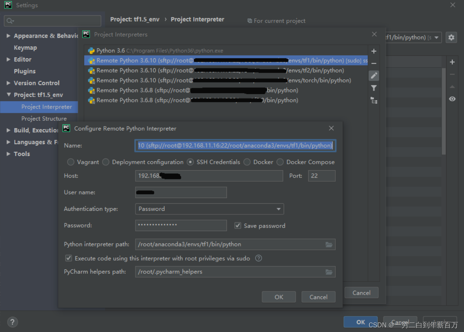Cancel the Project Interpreters dialog
464x332 pixels.
click(361, 293)
